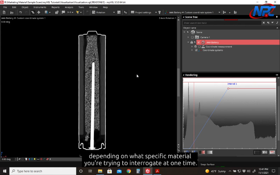The height and width of the screenshot is (175, 280).
Task: Click the opacity curve handle on the histogram
Action: click(228, 89)
